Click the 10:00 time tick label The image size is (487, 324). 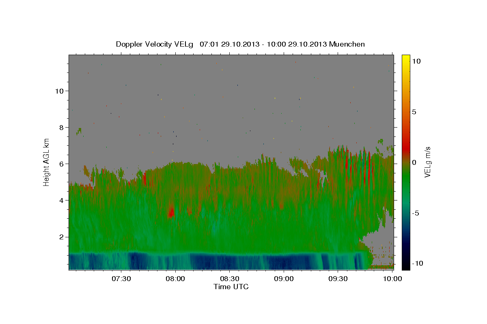[x=392, y=279]
